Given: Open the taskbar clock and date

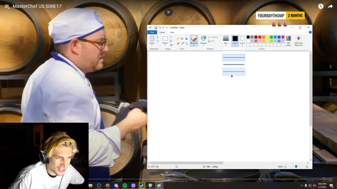Looking at the screenshot, I should point(322,185).
